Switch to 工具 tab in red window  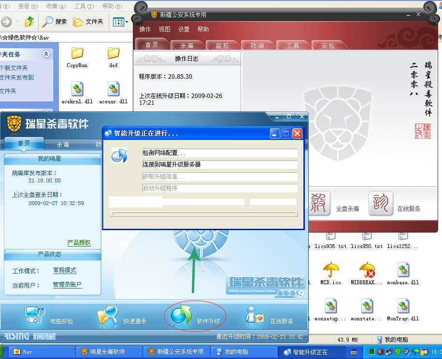tap(293, 45)
